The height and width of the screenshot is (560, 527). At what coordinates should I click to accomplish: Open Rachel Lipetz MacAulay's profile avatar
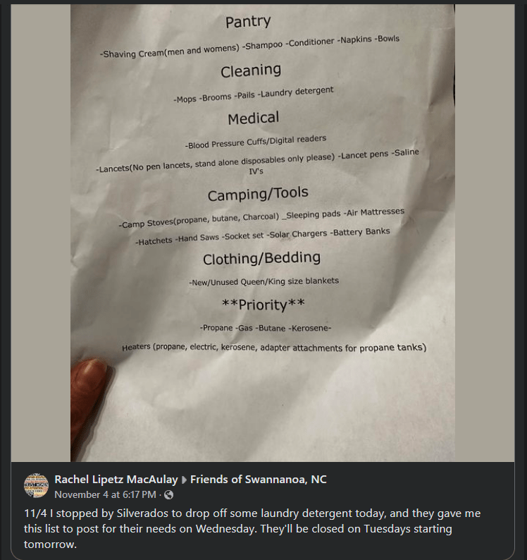click(36, 486)
